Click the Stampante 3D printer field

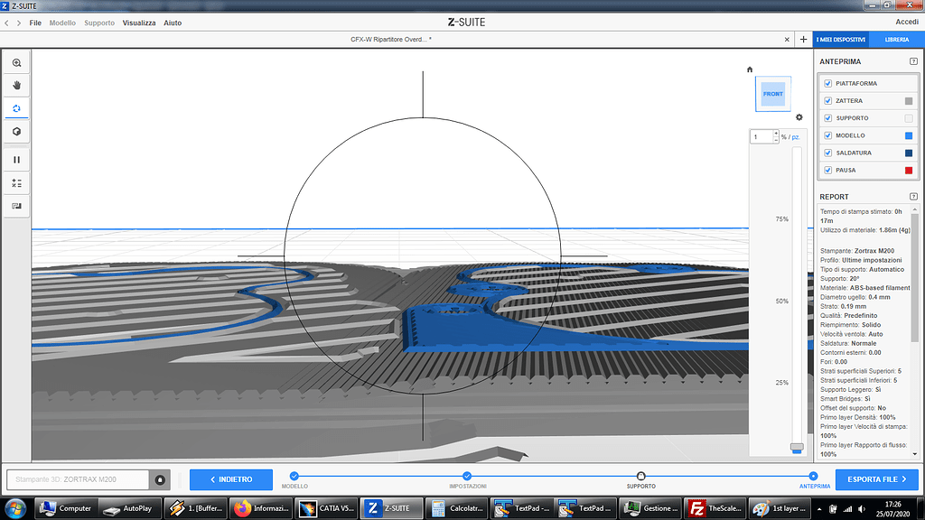78,480
